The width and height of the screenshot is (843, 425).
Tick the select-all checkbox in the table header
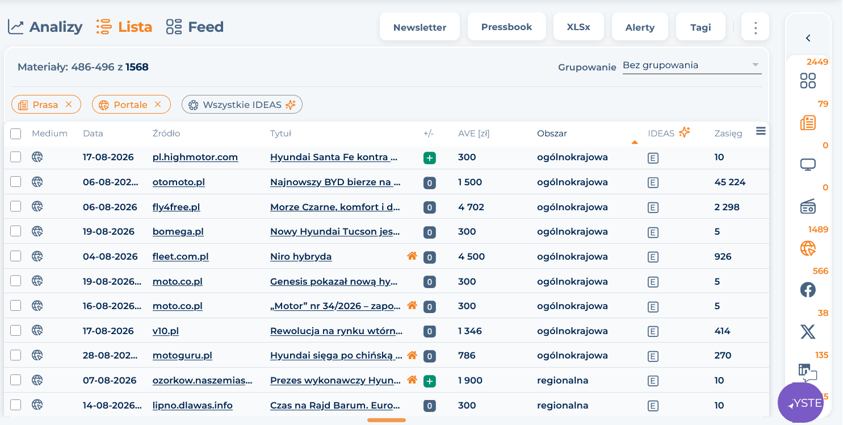(x=15, y=134)
